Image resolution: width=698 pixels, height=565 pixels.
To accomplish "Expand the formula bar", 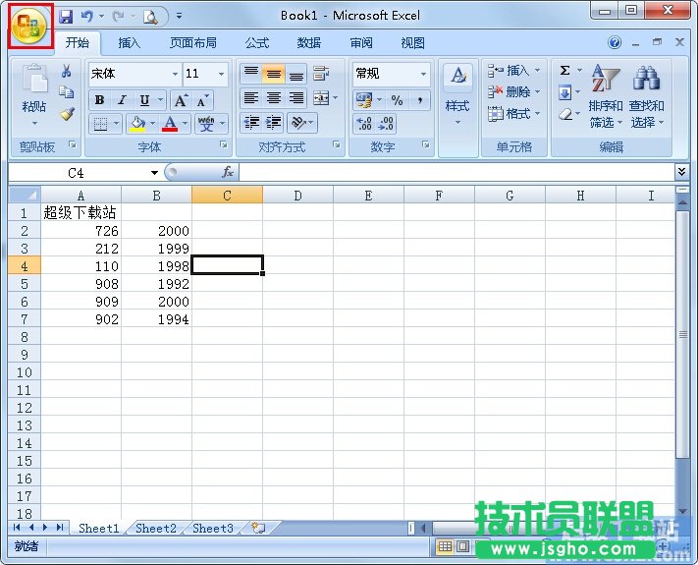I will pos(681,172).
